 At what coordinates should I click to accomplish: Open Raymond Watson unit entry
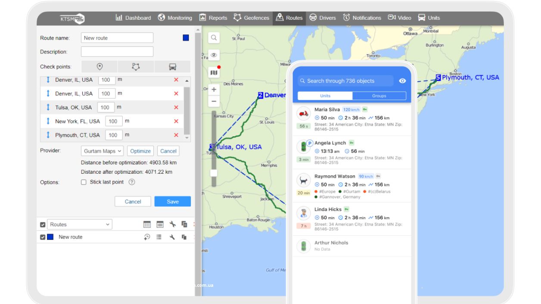click(352, 185)
